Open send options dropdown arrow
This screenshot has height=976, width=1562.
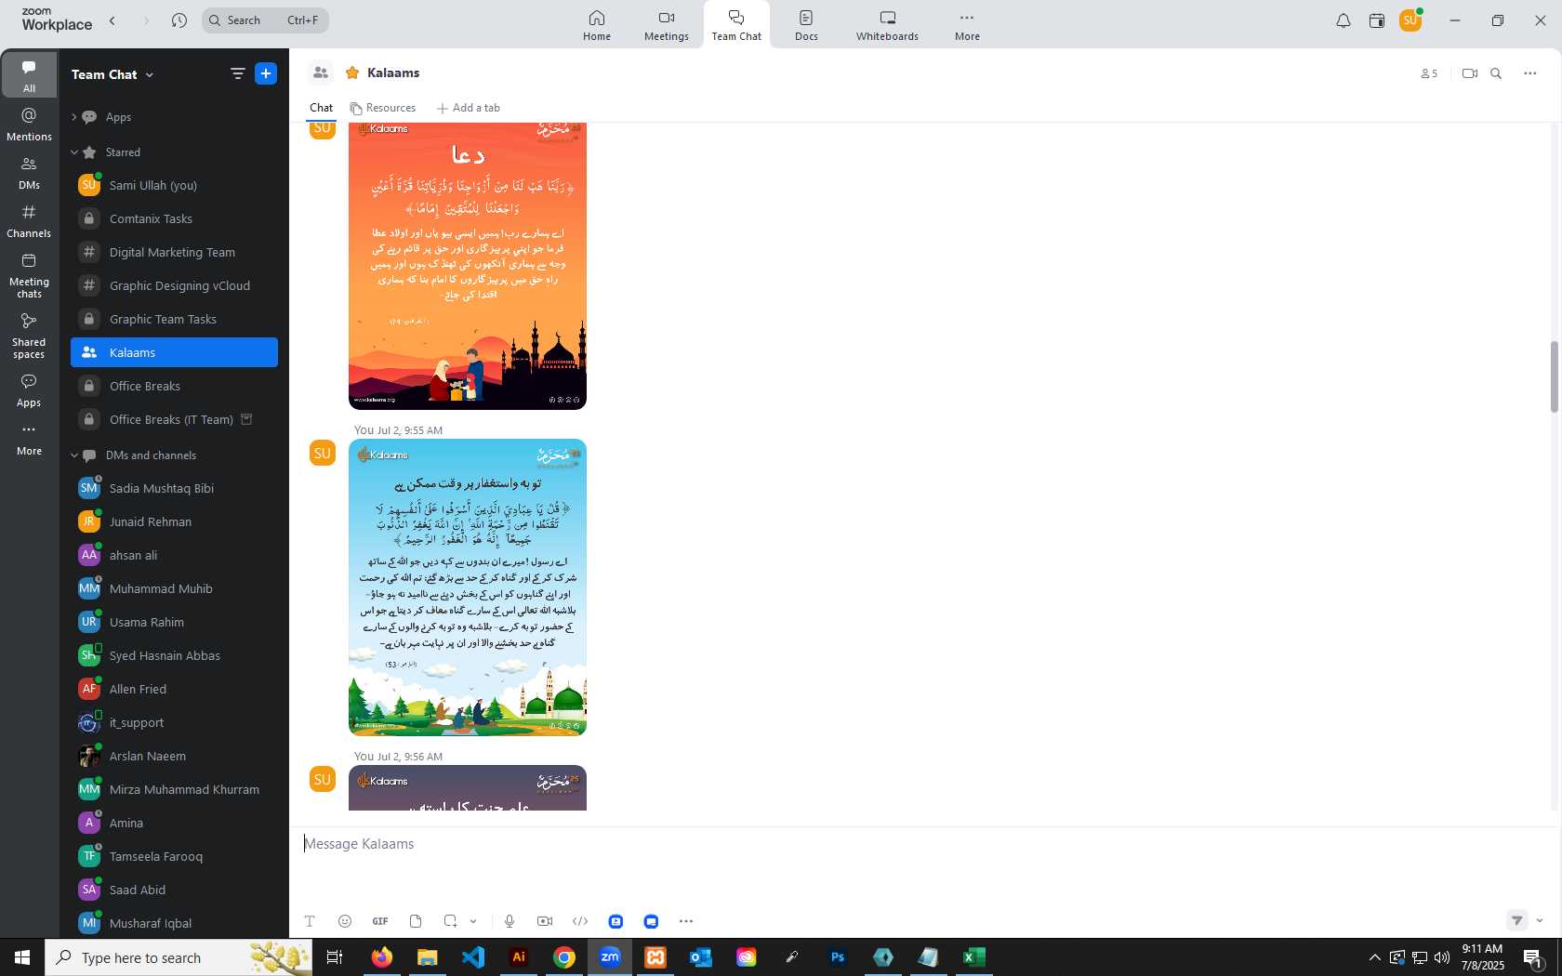(1540, 921)
